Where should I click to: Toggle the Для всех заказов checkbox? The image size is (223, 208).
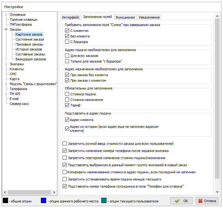[x=67, y=56]
